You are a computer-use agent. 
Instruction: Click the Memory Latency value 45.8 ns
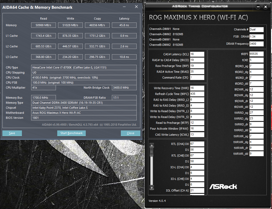[124, 25]
